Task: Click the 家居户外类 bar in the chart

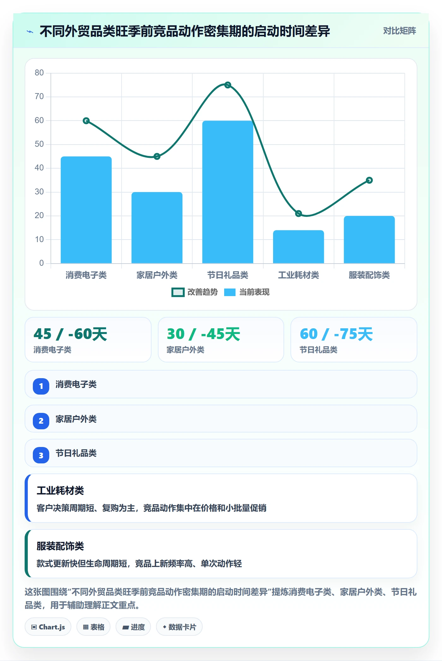Action: [x=157, y=228]
